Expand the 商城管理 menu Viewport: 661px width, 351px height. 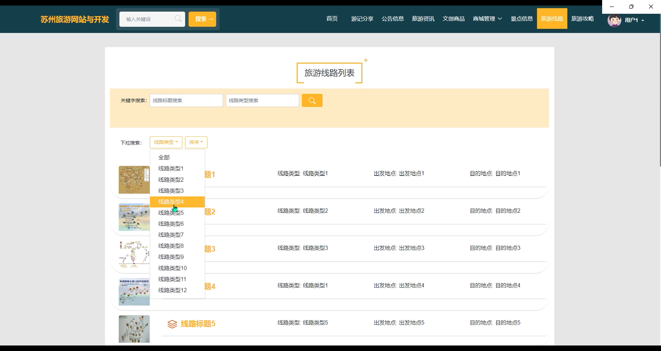tap(487, 19)
